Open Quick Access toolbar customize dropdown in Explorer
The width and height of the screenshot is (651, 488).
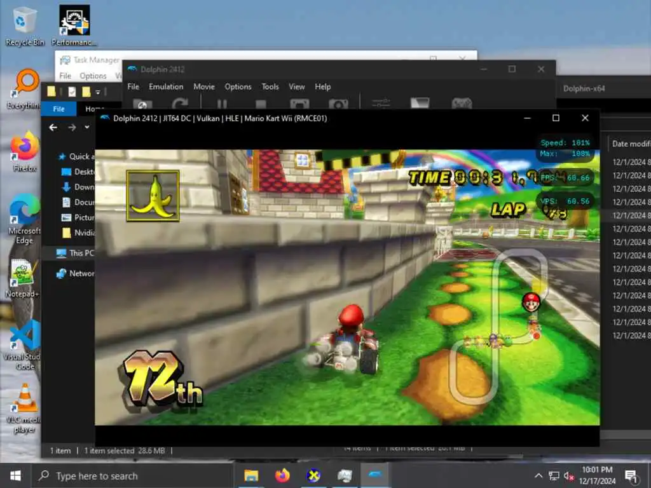tap(98, 91)
